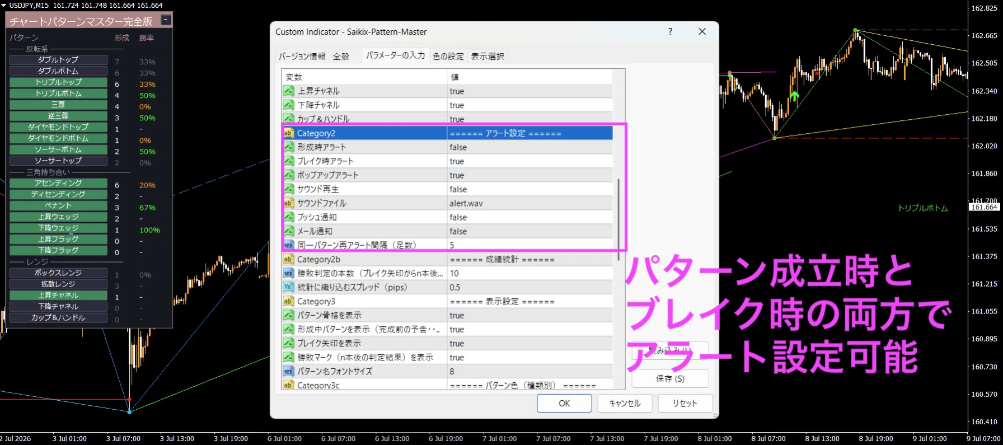Select the value 5 for 同一パターン再アラート間隔

(529, 245)
